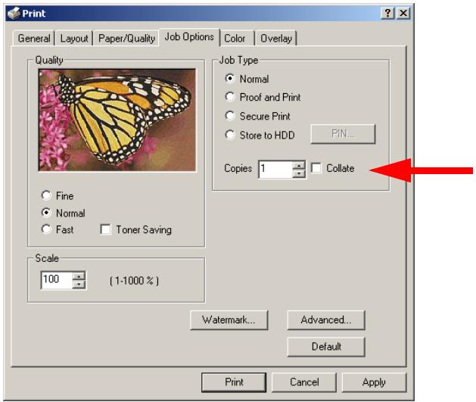This screenshot has height=402, width=476.
Task: Decrease scale value with down arrow
Action: pos(79,285)
